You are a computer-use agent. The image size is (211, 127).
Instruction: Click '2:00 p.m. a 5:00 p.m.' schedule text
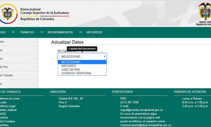(195, 106)
